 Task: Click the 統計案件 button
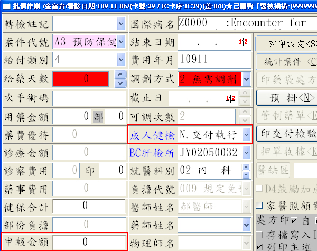[286, 62]
